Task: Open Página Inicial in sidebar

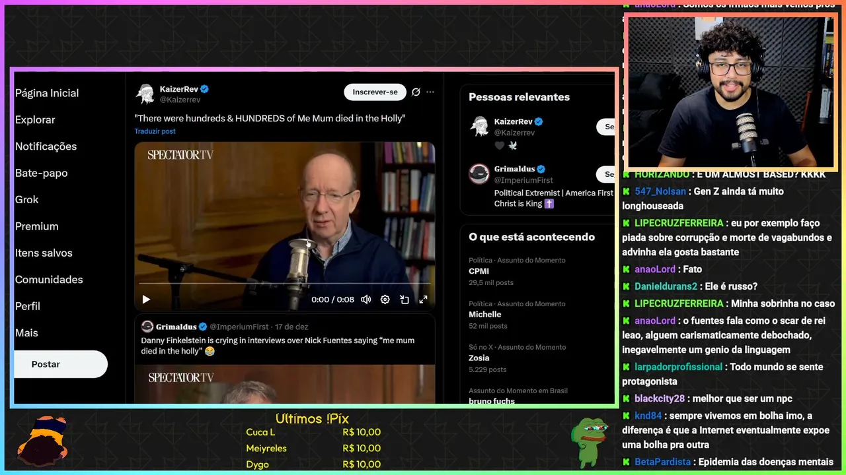Action: 47,93
